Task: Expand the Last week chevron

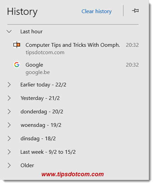Action: pyautogui.click(x=9, y=152)
